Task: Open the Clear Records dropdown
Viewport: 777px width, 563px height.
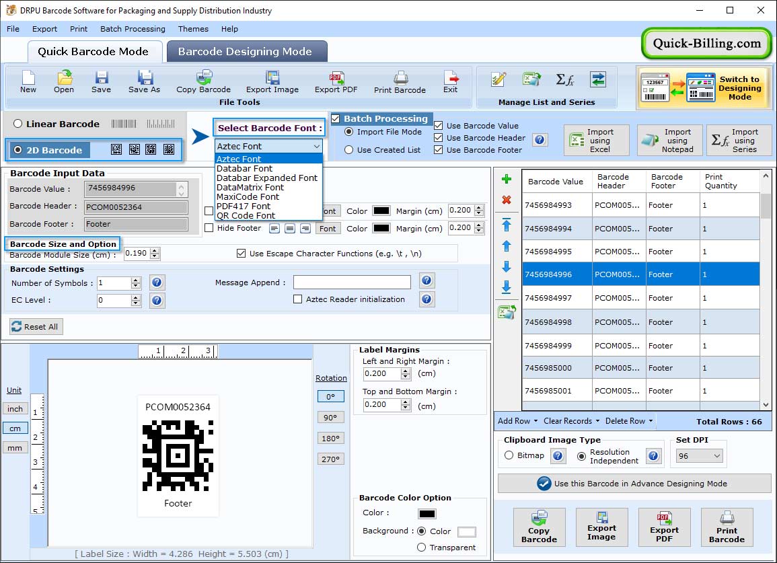Action: coord(572,421)
